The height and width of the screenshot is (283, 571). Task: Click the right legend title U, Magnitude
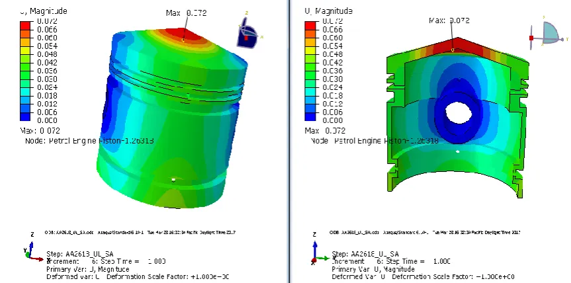pyautogui.click(x=328, y=11)
